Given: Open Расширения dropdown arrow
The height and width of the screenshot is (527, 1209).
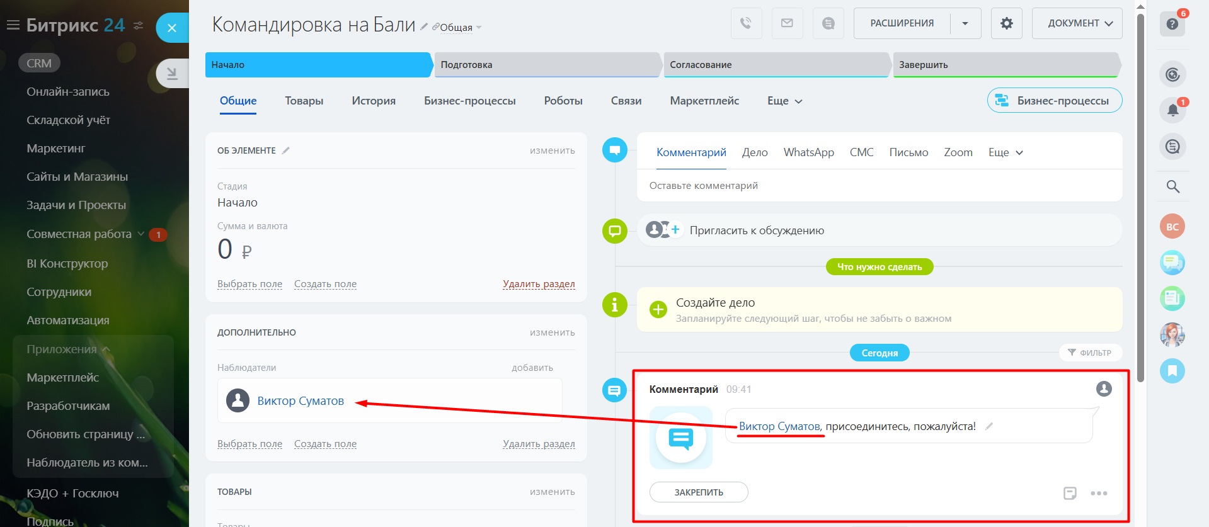Looking at the screenshot, I should [965, 23].
